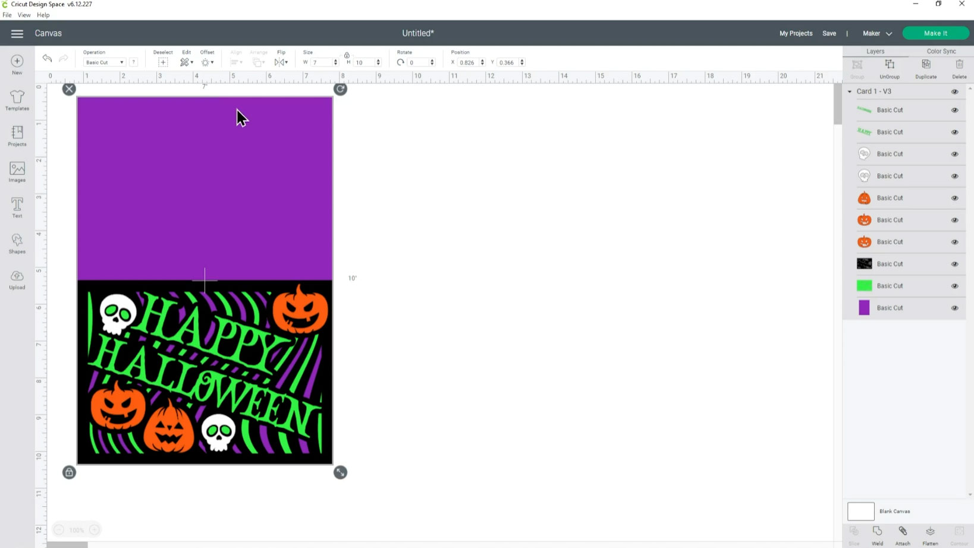
Task: Click My Projects link in top bar
Action: point(796,33)
